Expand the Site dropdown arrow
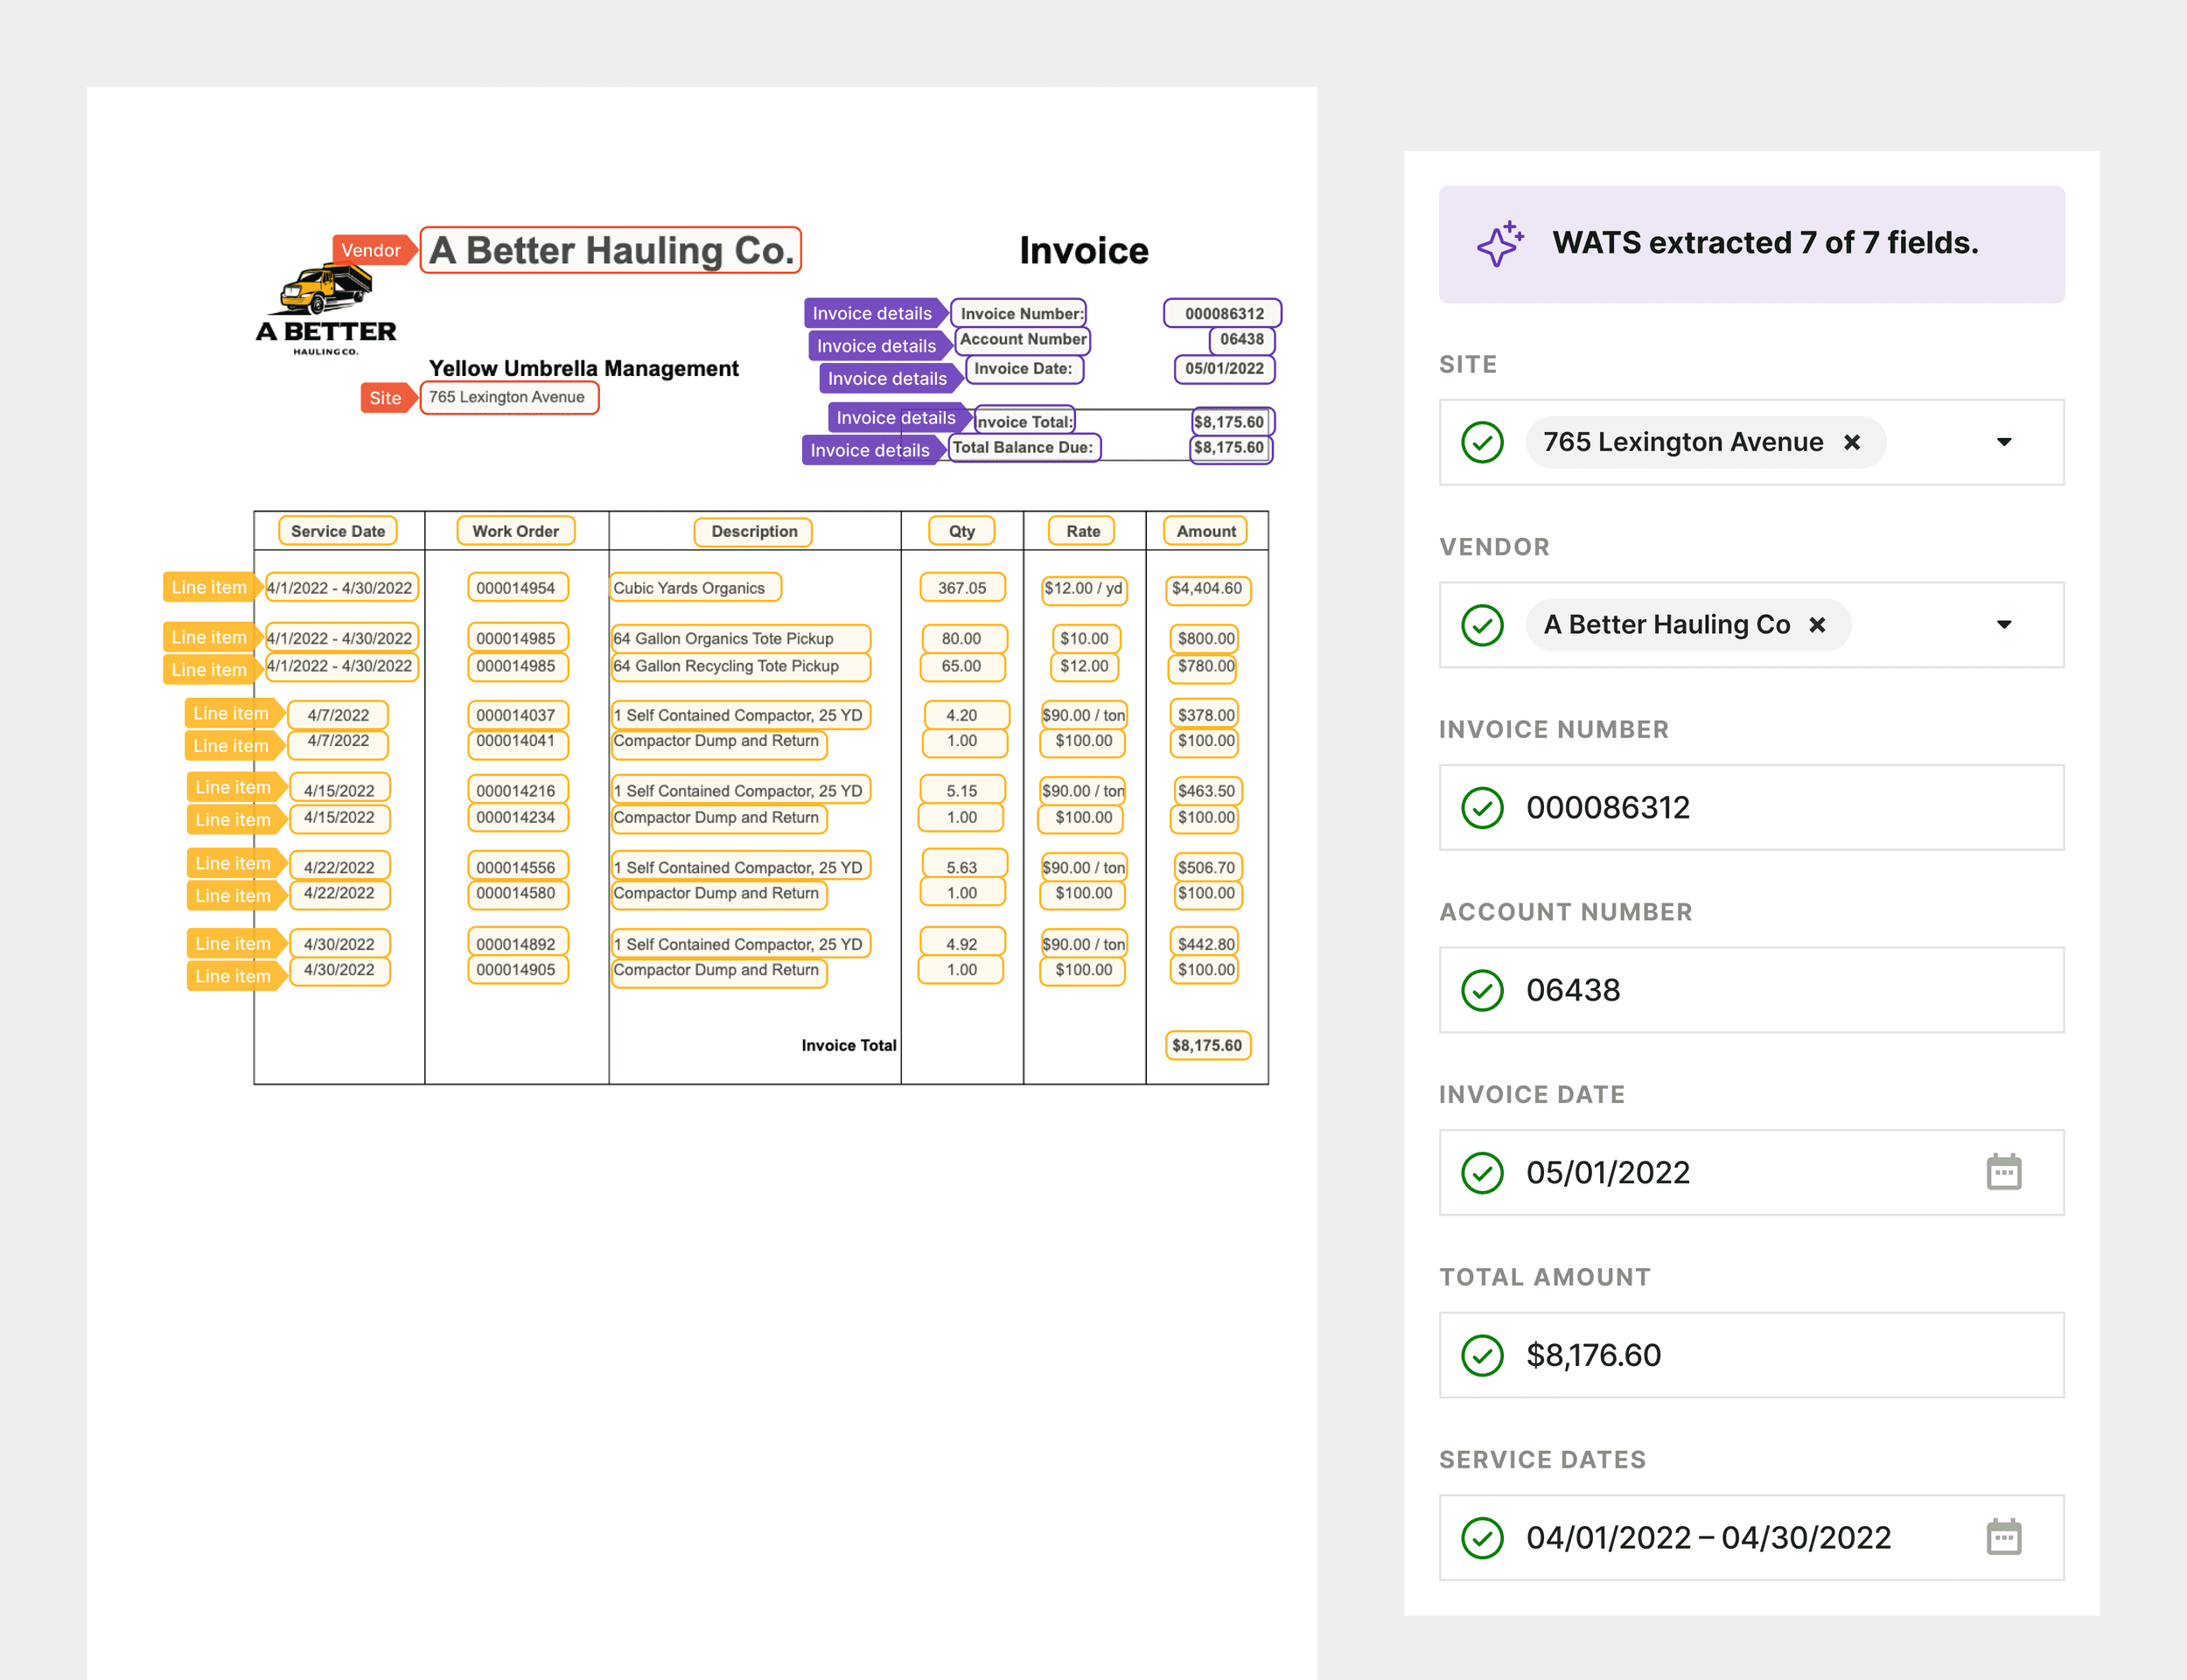The height and width of the screenshot is (1680, 2187). (x=2004, y=442)
